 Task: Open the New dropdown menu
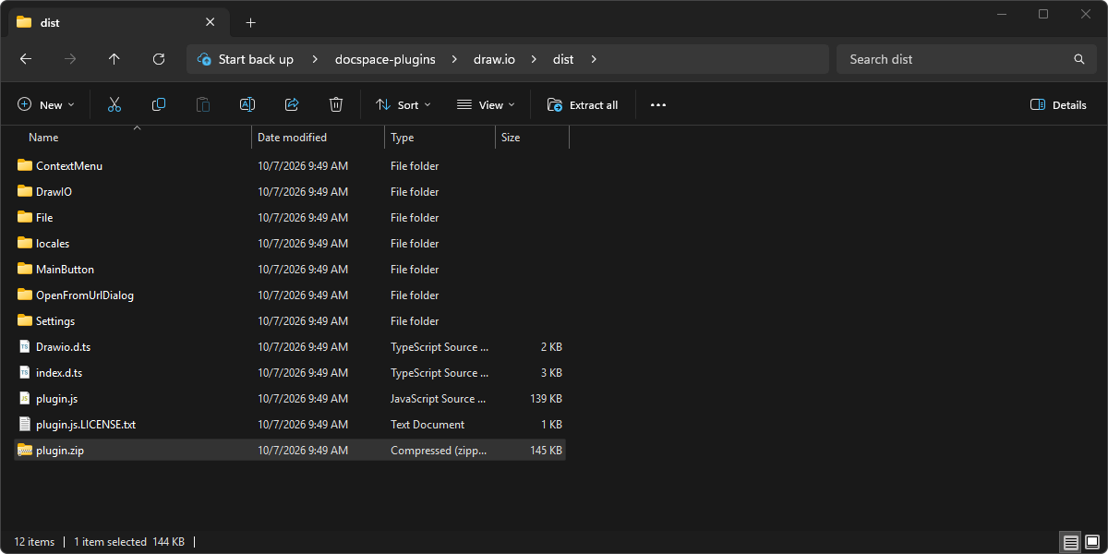46,104
